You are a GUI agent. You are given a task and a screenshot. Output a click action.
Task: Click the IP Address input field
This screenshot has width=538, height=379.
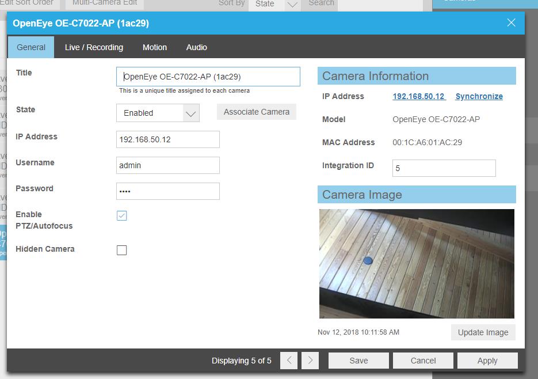[x=168, y=139]
